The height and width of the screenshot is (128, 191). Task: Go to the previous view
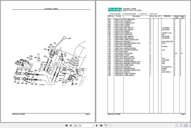[x=106, y=125]
